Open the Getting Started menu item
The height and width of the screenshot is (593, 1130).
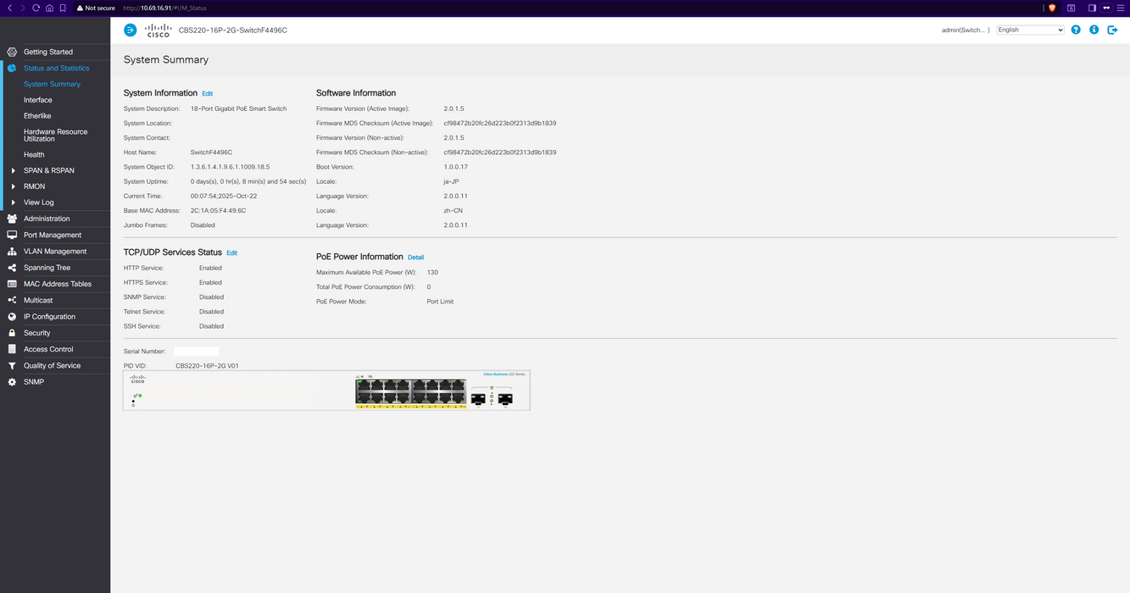click(x=48, y=52)
